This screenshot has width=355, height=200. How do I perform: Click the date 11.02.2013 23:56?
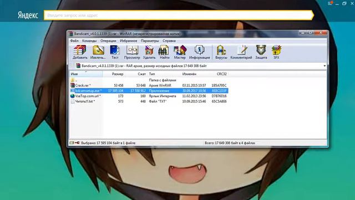[194, 96]
